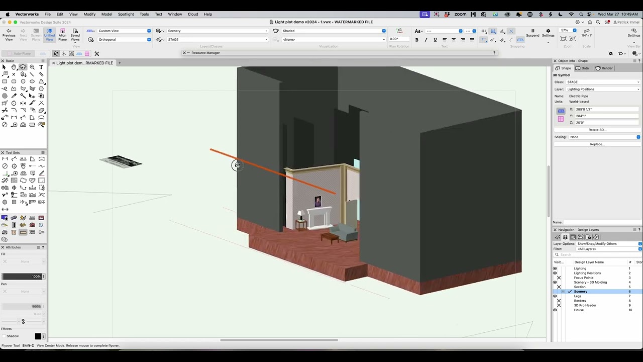Viewport: 643px width, 362px height.
Task: Toggle visibility of Lighting layer
Action: point(555,268)
